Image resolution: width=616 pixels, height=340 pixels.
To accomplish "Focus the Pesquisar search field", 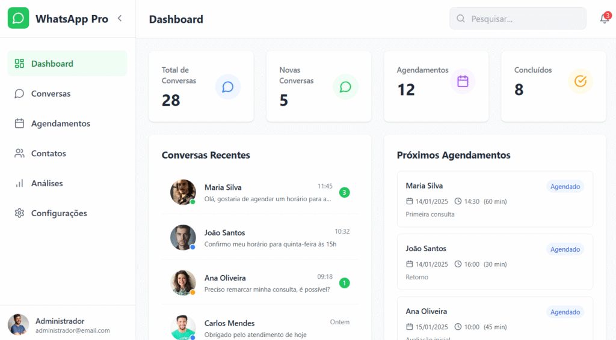I will click(x=523, y=19).
